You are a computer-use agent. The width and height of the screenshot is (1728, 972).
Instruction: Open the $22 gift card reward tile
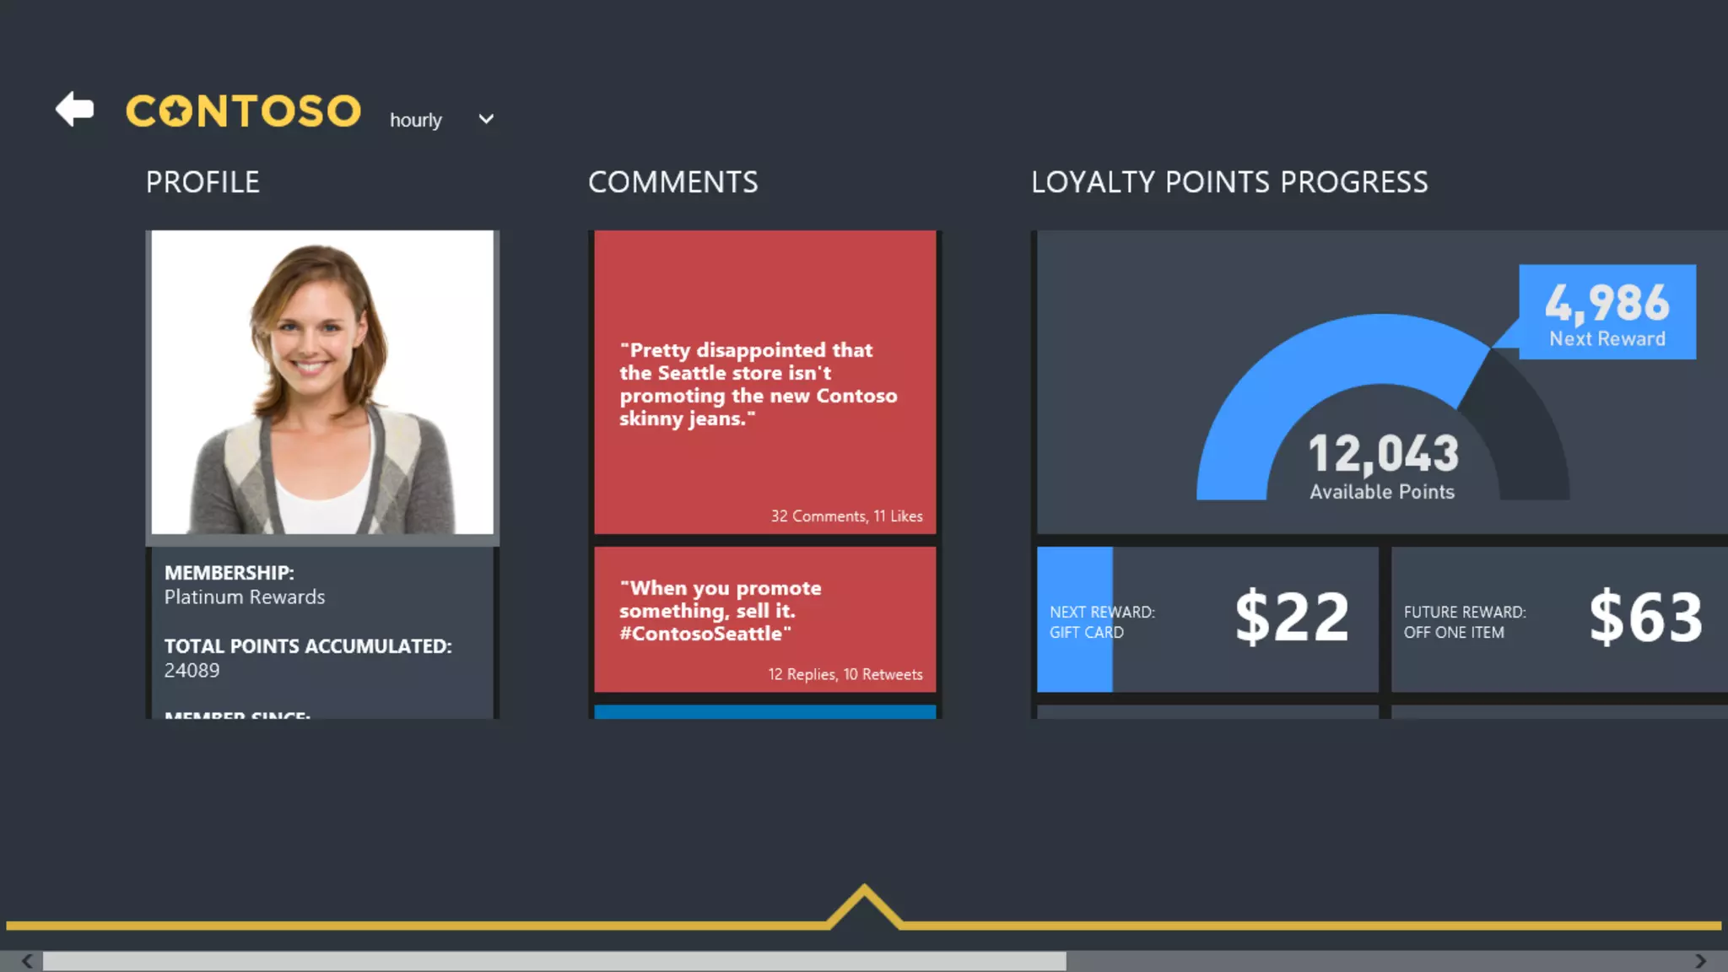[x=1207, y=619]
